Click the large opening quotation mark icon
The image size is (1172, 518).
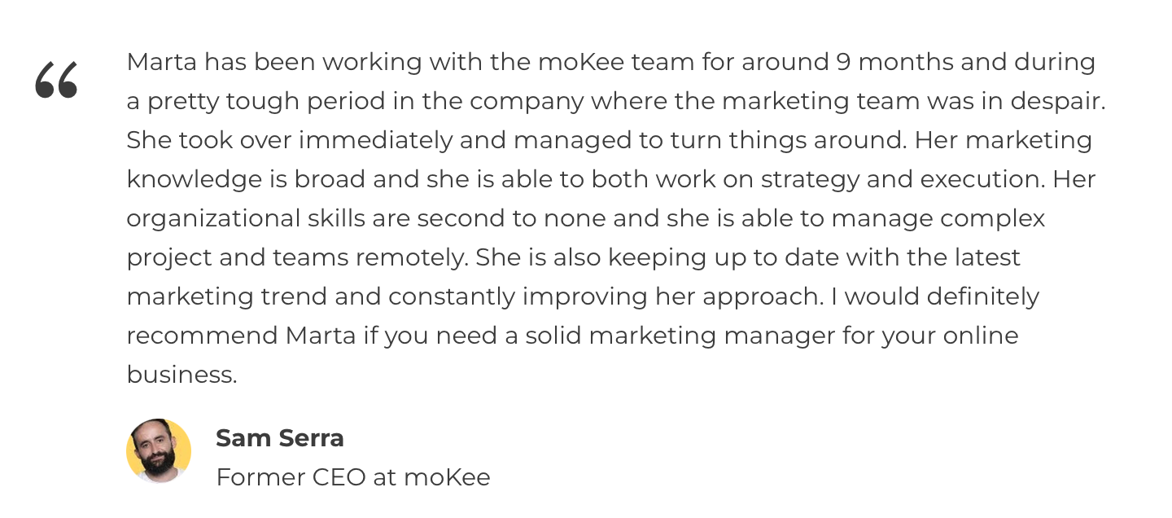[x=56, y=80]
